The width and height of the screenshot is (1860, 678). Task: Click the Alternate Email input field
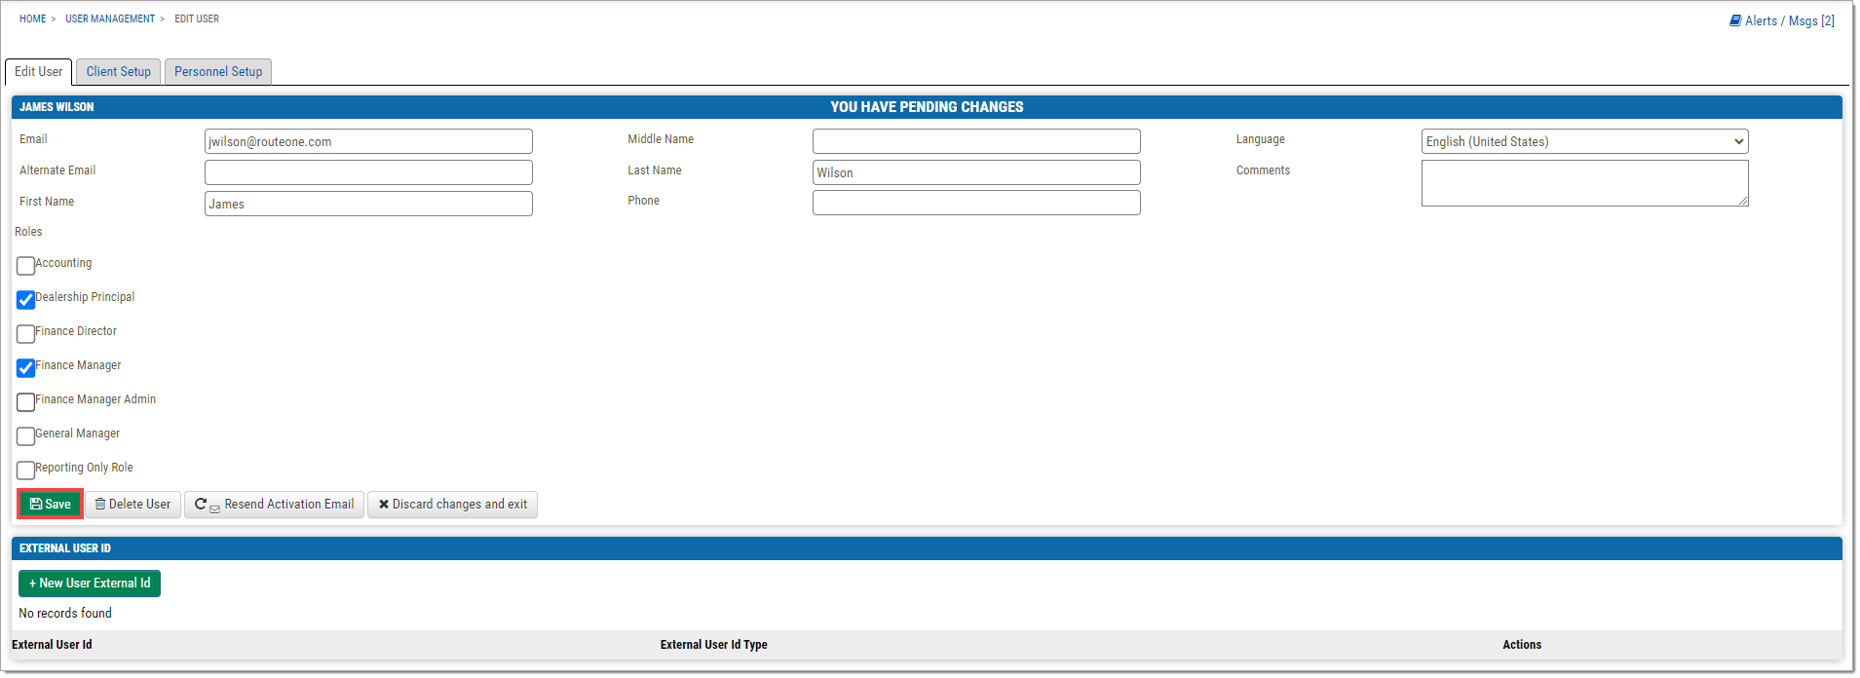click(x=368, y=172)
